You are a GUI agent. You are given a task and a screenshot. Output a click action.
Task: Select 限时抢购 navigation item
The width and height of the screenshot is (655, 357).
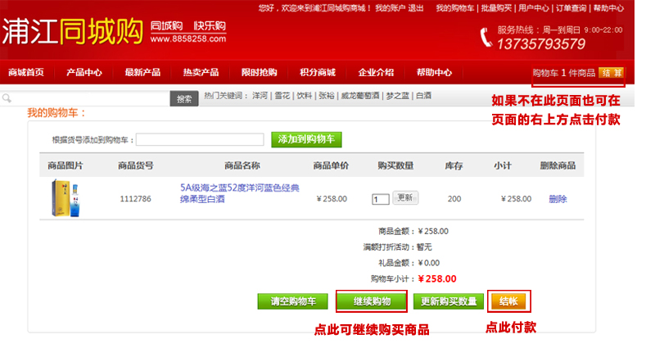pos(259,72)
